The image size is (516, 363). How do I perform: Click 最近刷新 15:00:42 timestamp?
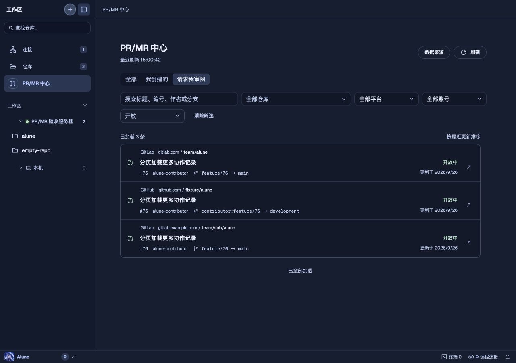pos(140,60)
